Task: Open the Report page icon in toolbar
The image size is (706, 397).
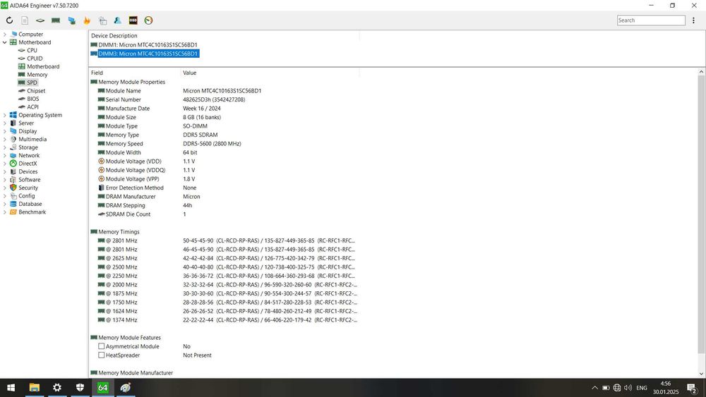Action: point(25,20)
